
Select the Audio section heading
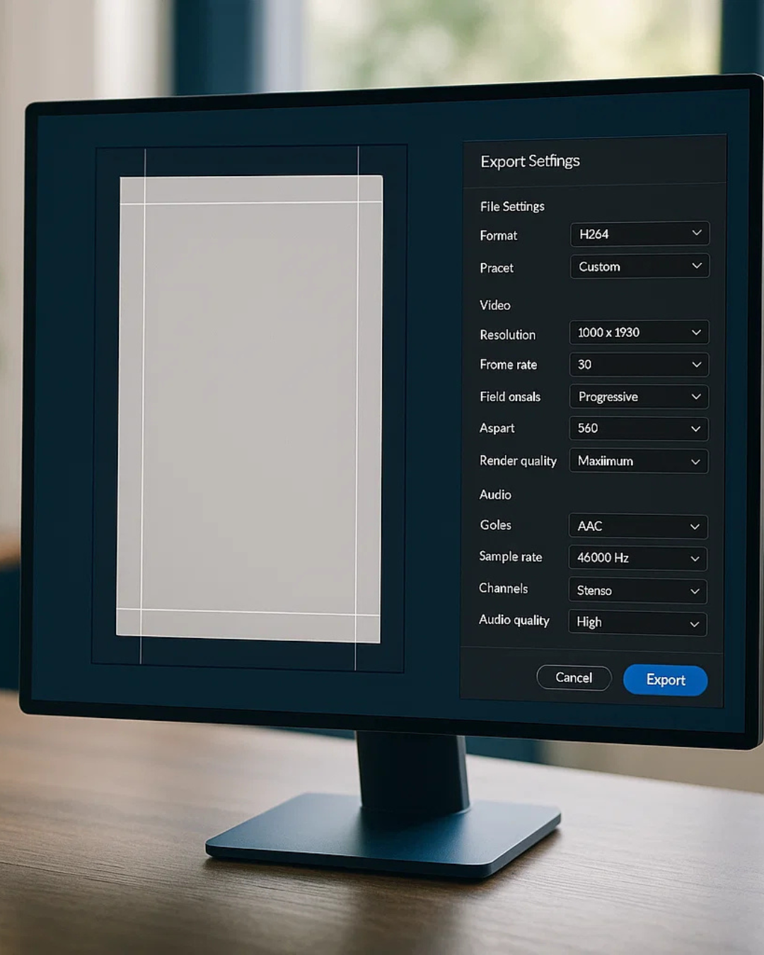495,494
